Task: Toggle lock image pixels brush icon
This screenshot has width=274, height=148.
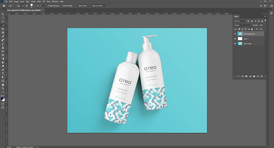Action: tap(242, 29)
